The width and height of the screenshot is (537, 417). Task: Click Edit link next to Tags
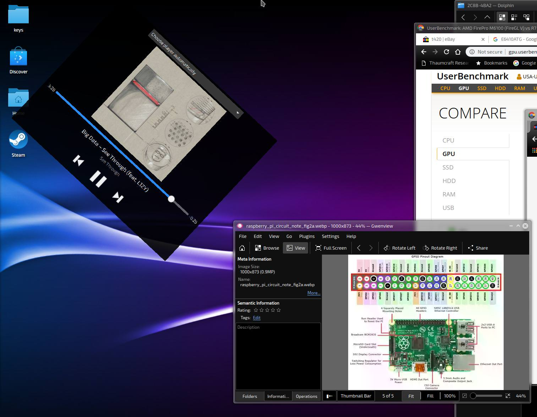(x=257, y=318)
